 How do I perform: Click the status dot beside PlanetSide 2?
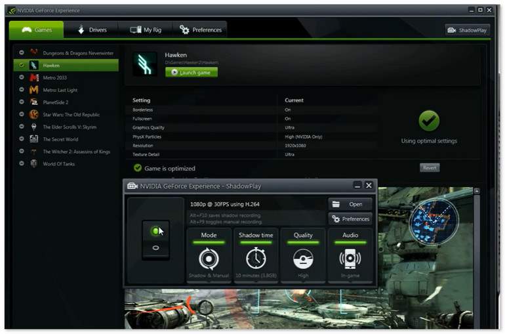pyautogui.click(x=22, y=102)
